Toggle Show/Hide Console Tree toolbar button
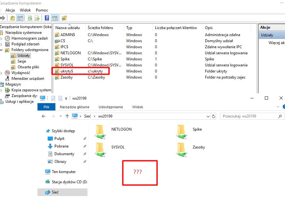The width and height of the screenshot is (285, 197). point(20,18)
